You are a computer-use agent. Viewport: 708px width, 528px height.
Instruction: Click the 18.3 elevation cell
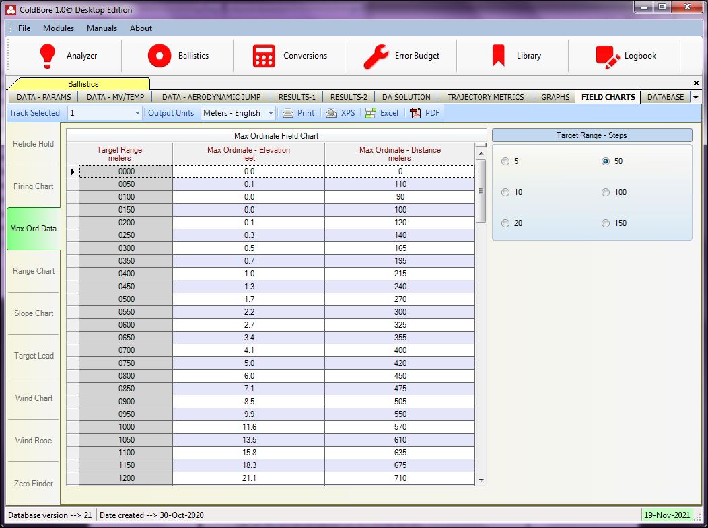[x=249, y=465]
